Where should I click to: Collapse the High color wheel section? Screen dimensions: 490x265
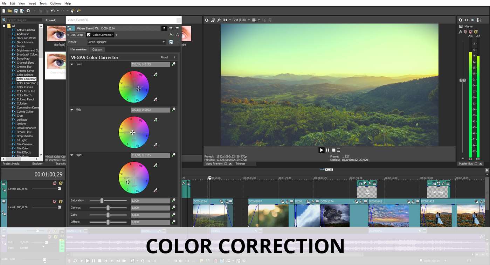[72, 155]
